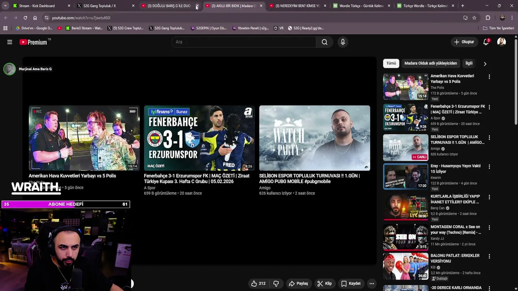Viewport: 518px width, 291px height.
Task: Activate voice search microphone
Action: click(x=343, y=42)
